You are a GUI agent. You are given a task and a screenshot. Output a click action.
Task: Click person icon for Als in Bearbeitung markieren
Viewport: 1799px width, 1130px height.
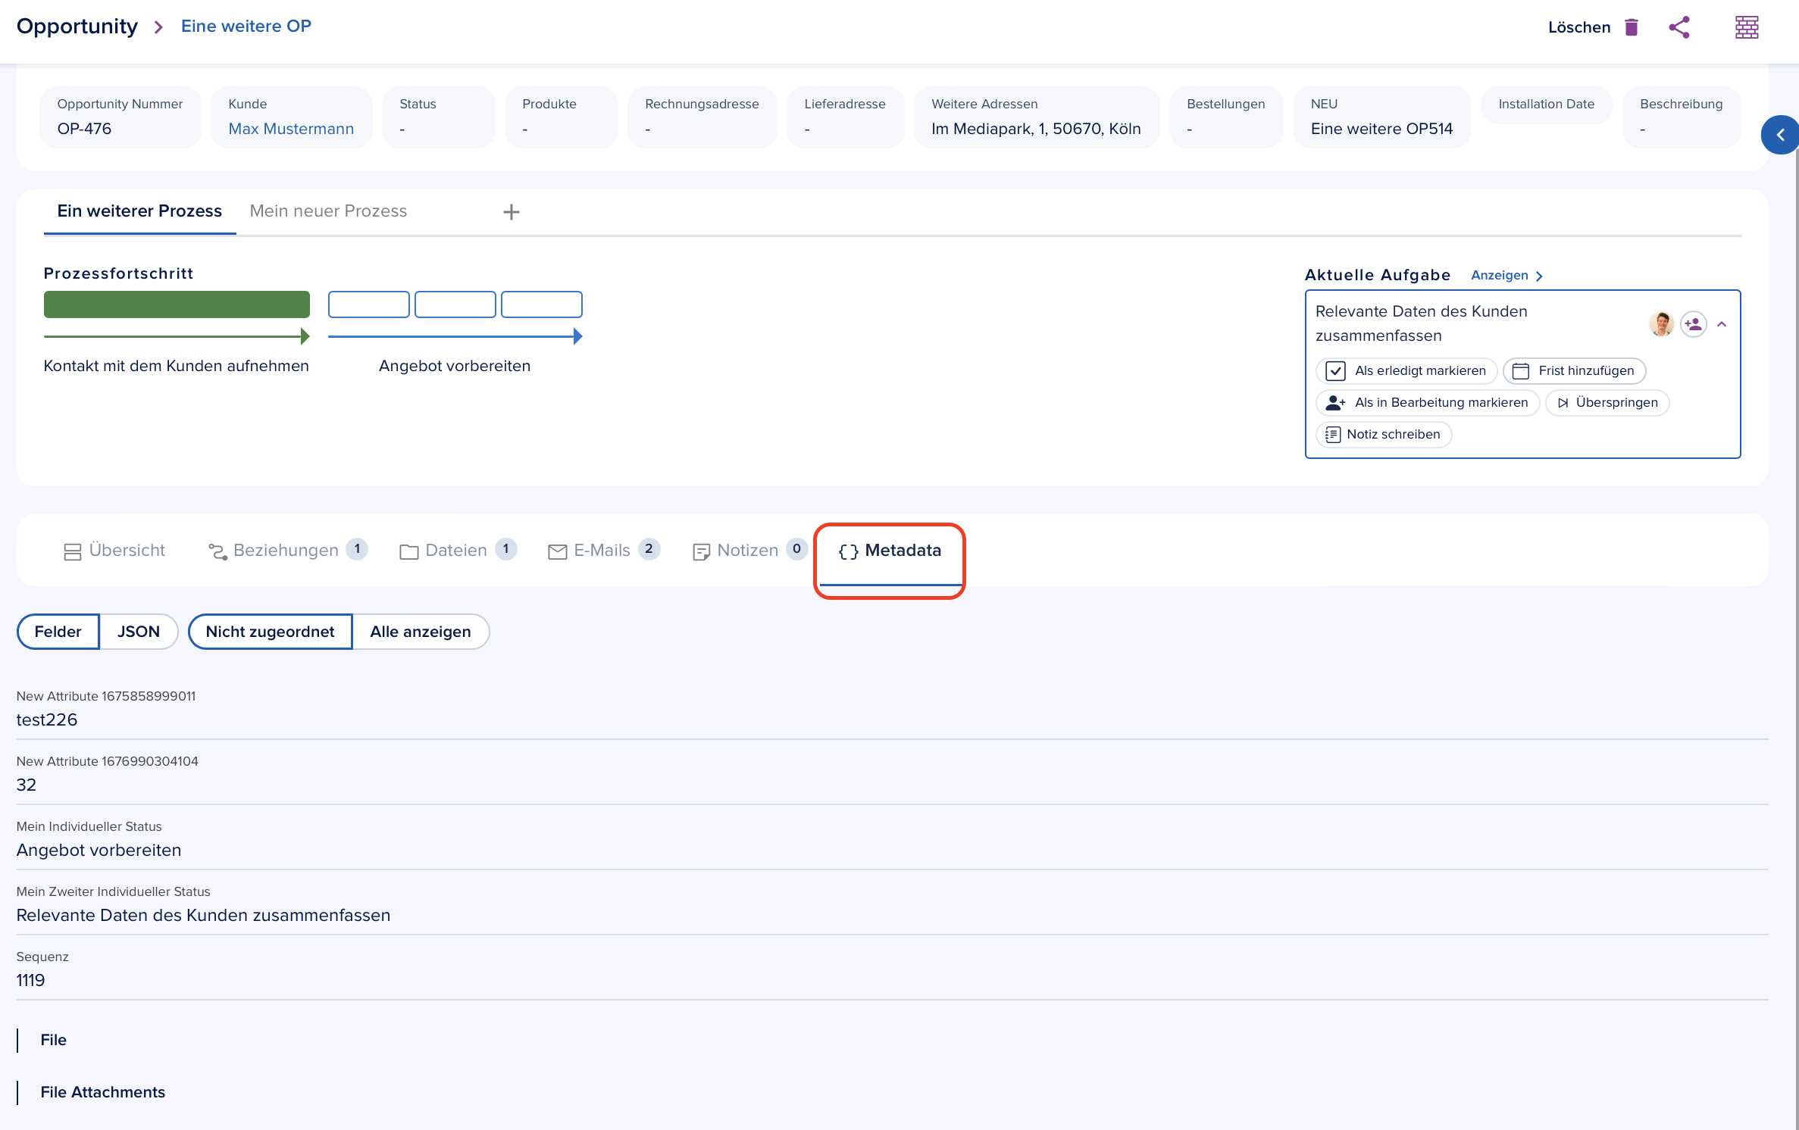click(1335, 403)
